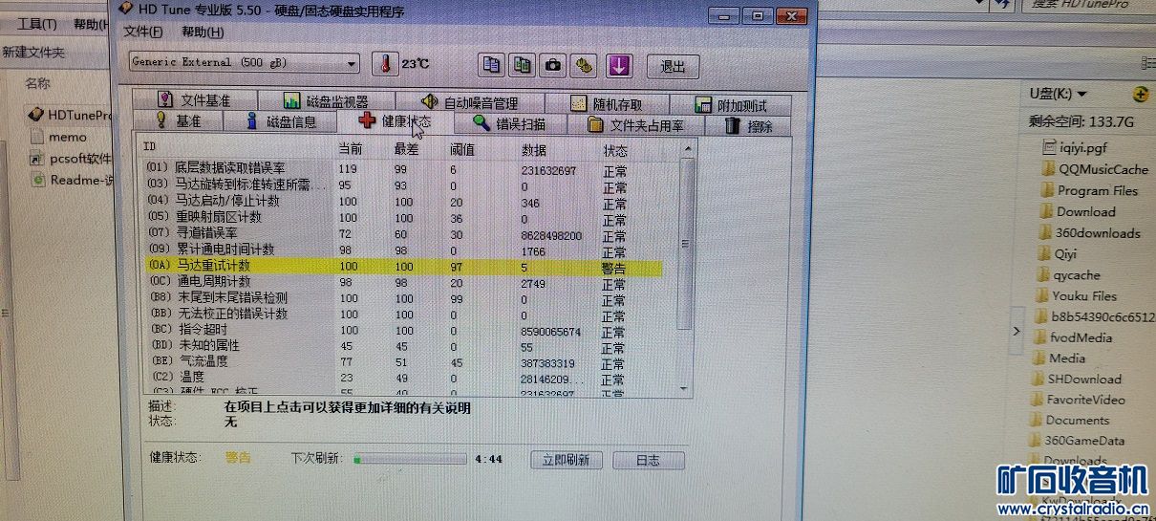The width and height of the screenshot is (1156, 521).
Task: Open the 擦除 erase tab
Action: tap(749, 126)
